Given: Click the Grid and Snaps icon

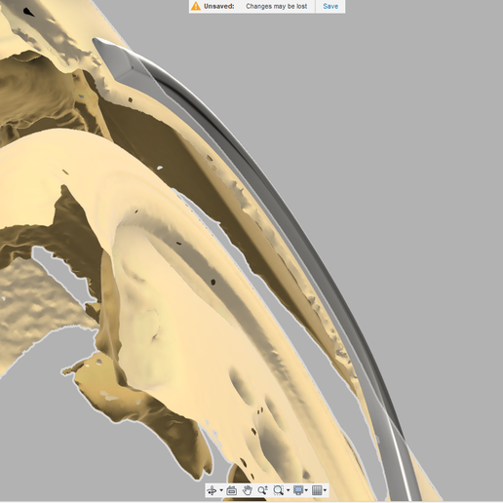Looking at the screenshot, I should coord(317,490).
